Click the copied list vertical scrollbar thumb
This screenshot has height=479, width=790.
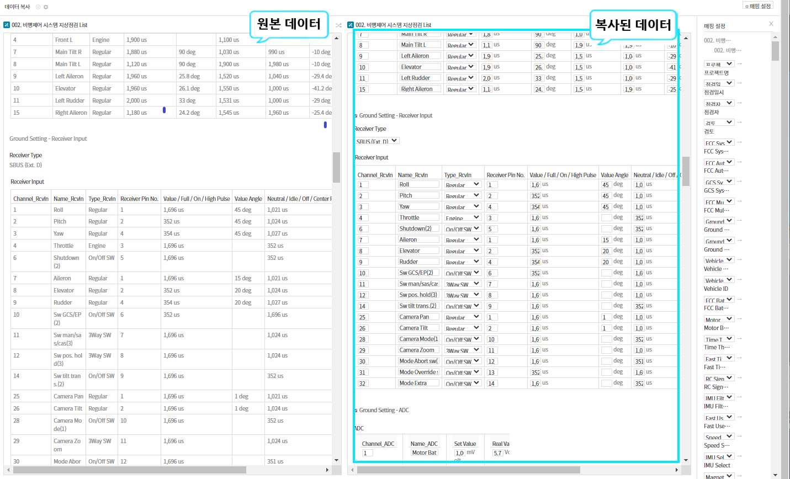pyautogui.click(x=686, y=172)
